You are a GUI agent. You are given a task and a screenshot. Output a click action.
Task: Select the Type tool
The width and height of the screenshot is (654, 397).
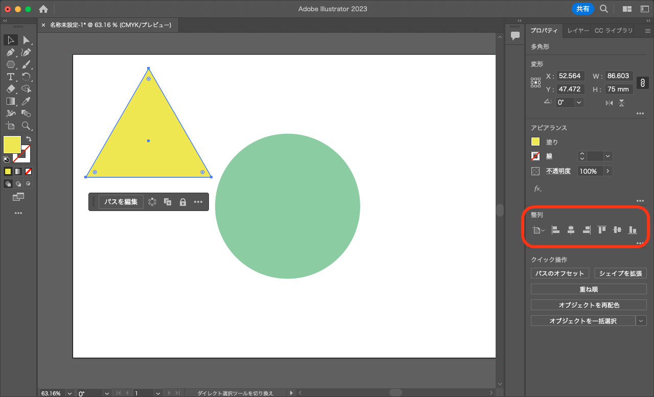click(10, 77)
